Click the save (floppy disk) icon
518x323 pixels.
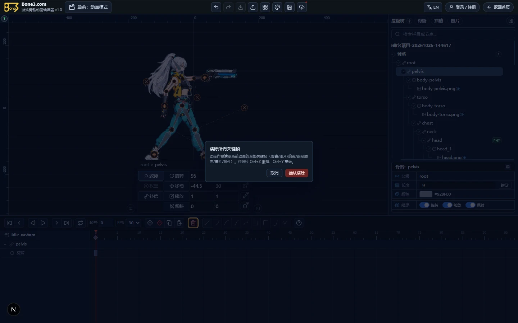290,7
